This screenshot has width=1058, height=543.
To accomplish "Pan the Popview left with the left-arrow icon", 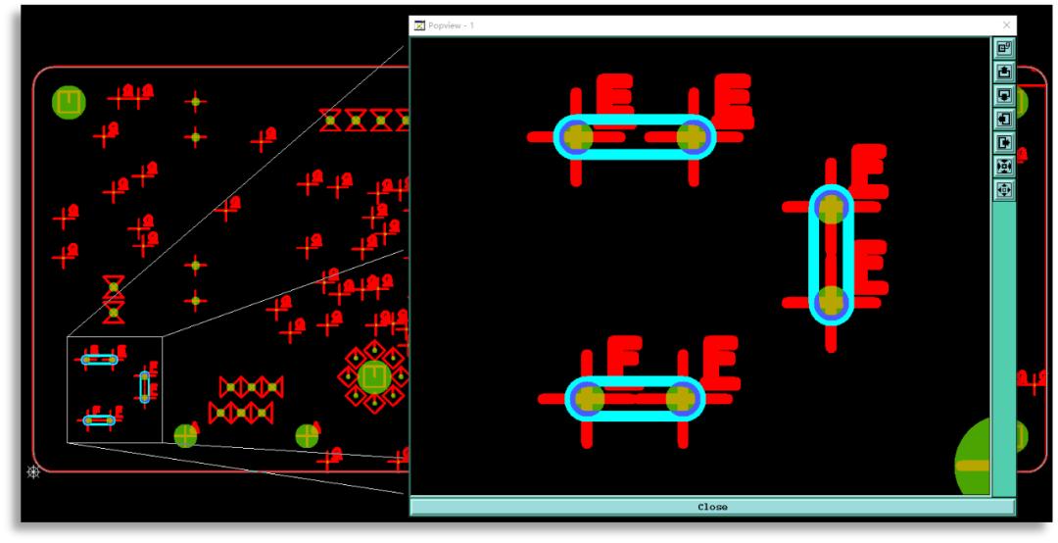I will [1004, 119].
